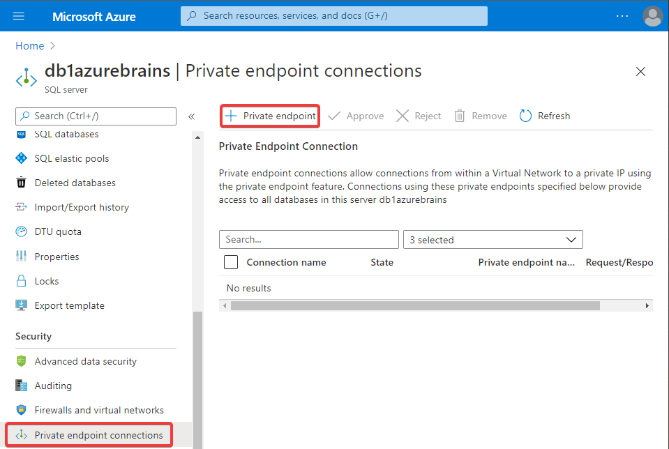Select Advanced data security label
This screenshot has width=669, height=449.
[85, 362]
